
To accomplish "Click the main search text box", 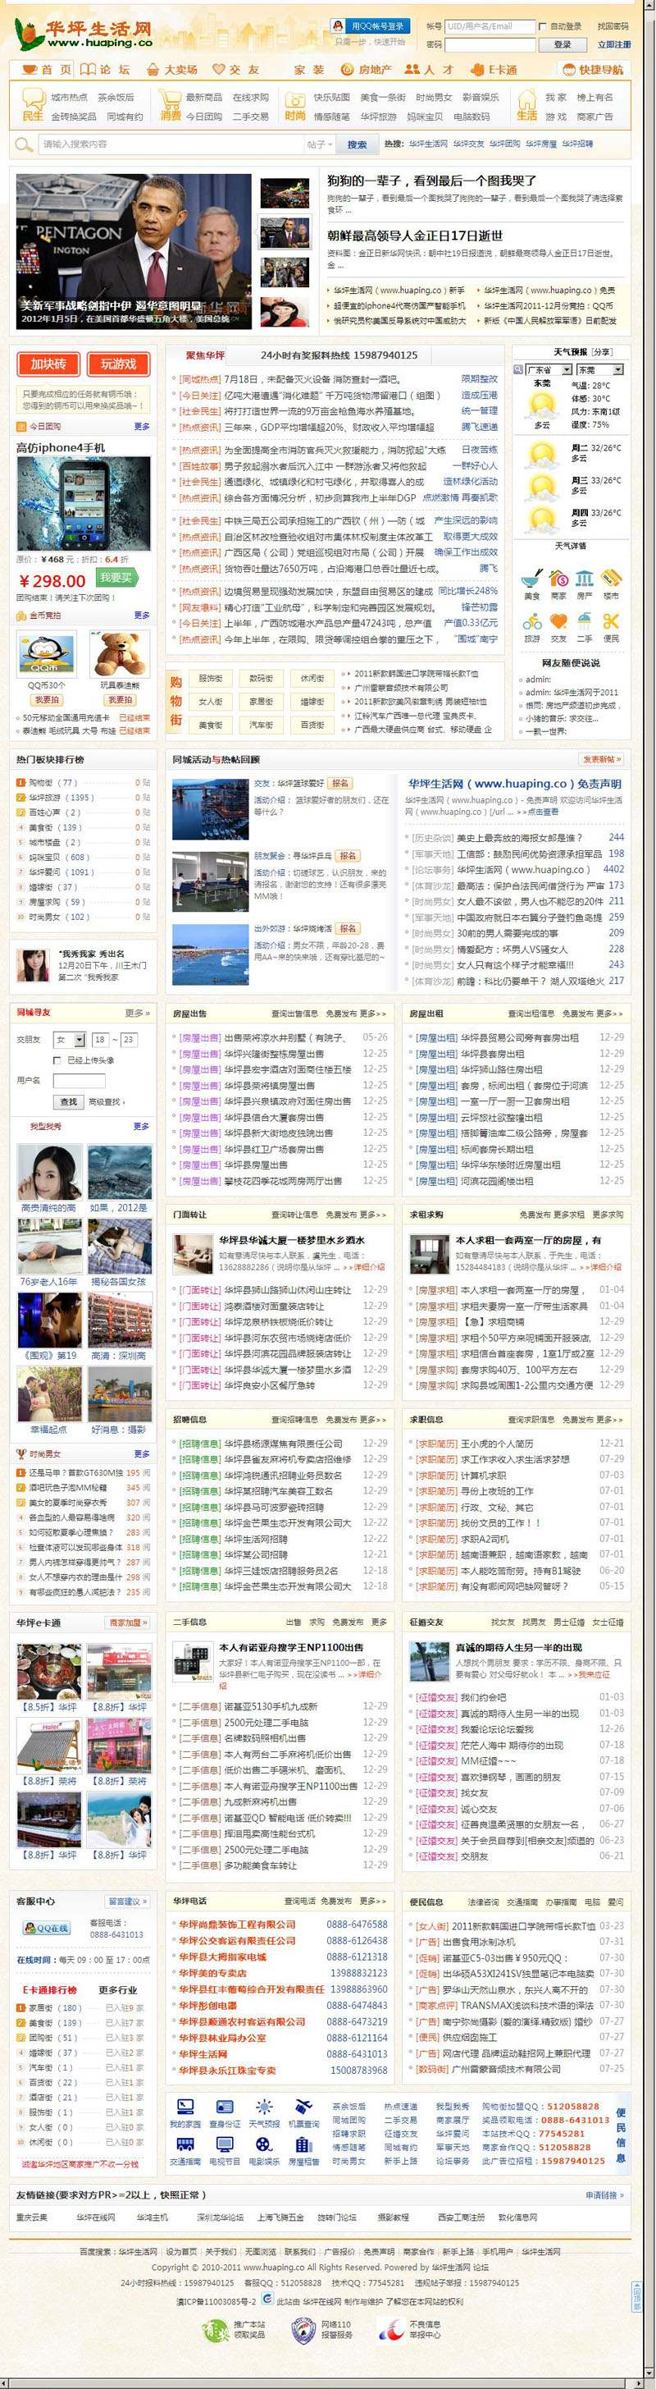I will 171,144.
